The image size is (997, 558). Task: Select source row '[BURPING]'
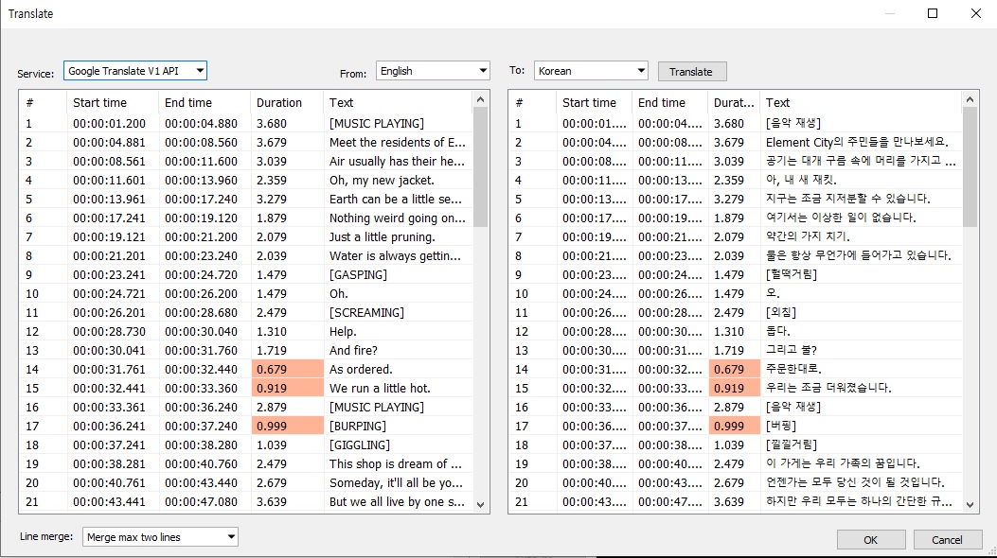click(246, 426)
